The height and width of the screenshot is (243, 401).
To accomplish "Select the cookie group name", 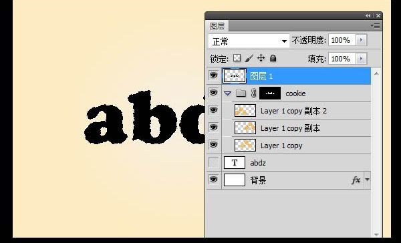I will [295, 93].
